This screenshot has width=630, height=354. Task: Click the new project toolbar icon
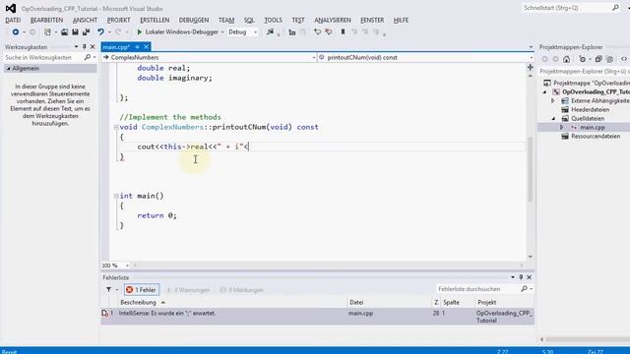47,32
